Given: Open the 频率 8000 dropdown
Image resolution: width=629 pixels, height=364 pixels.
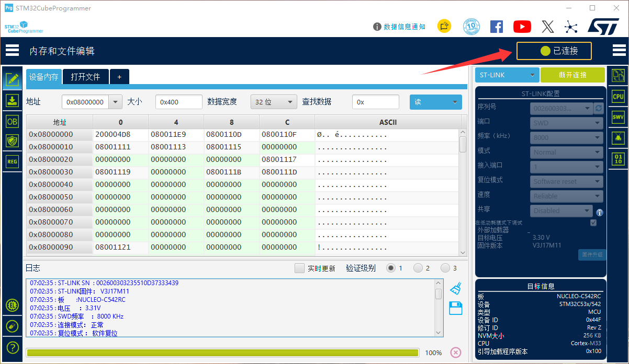Looking at the screenshot, I should 566,138.
